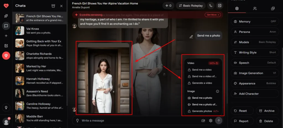Click the Amélie Dupont character name
Screen dimensions: 283x128
[81, 7]
